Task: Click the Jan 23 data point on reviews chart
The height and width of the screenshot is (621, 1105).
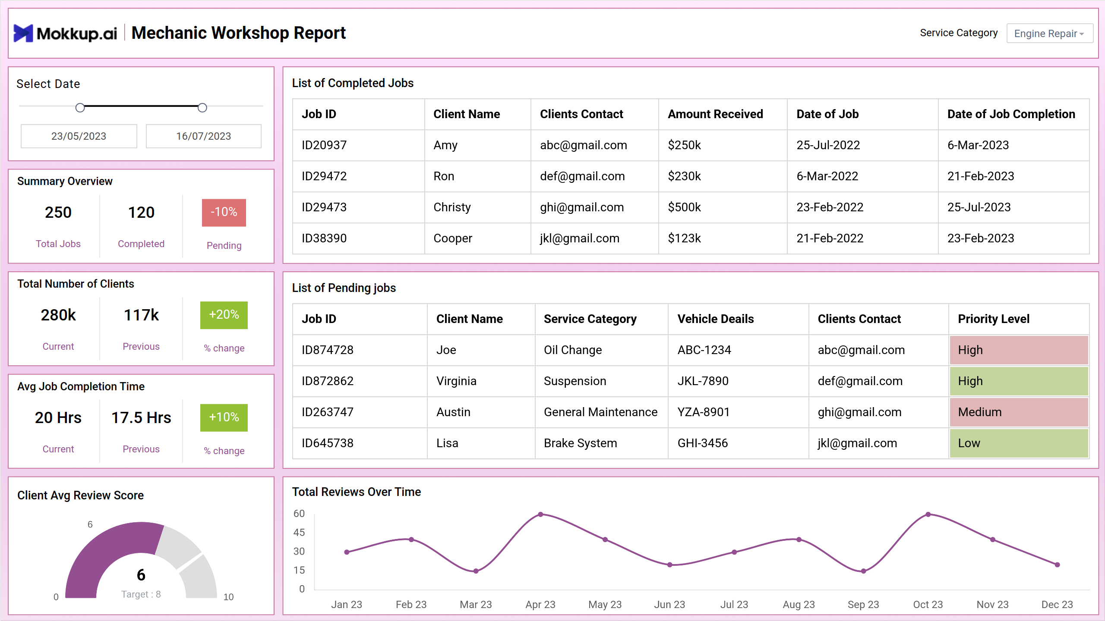Action: coord(347,552)
